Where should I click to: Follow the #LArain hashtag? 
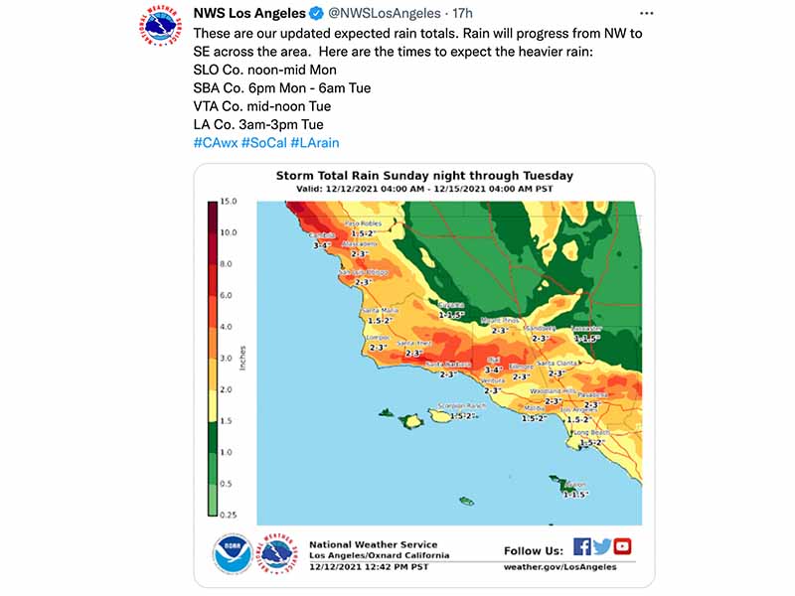coord(315,143)
